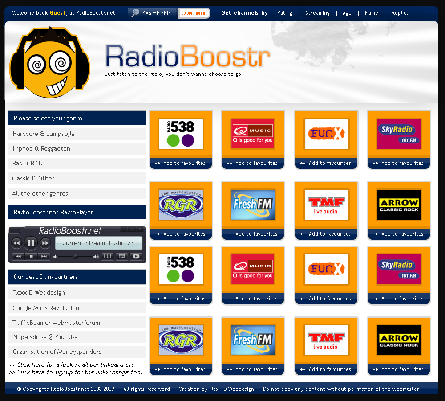Choose the Classic & Other genre
445x401 pixels.
(77, 178)
